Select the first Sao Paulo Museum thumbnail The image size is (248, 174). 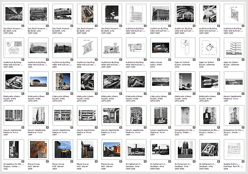click(x=13, y=14)
